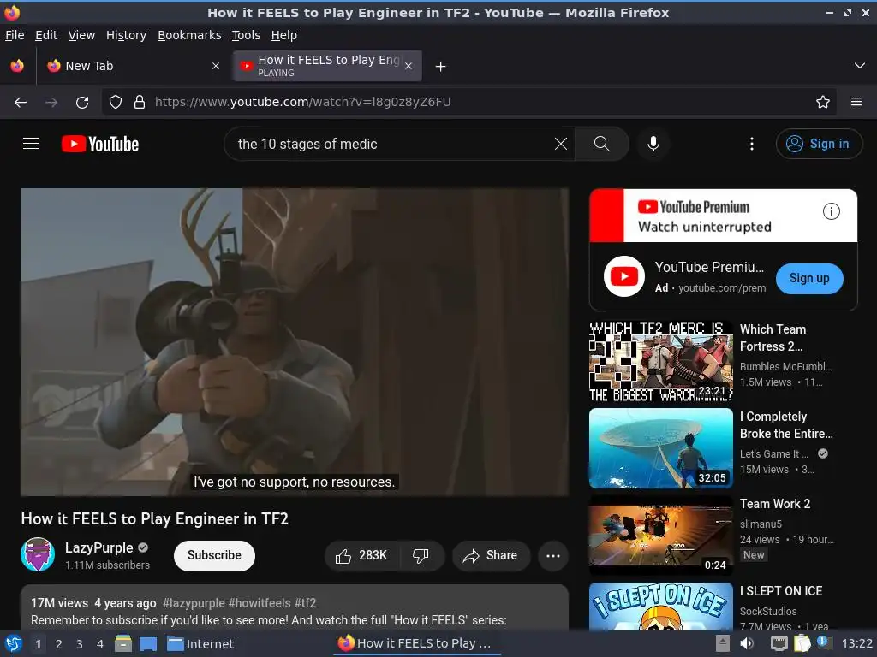Bookmark this page with star icon
This screenshot has height=657, width=877.
[x=823, y=102]
